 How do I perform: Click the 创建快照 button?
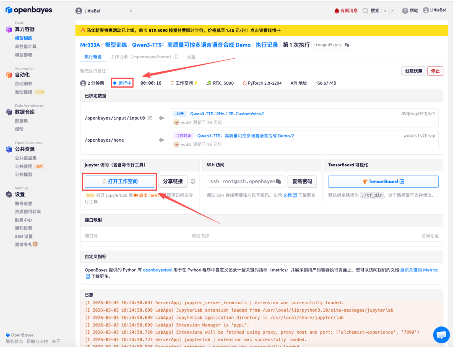[414, 71]
